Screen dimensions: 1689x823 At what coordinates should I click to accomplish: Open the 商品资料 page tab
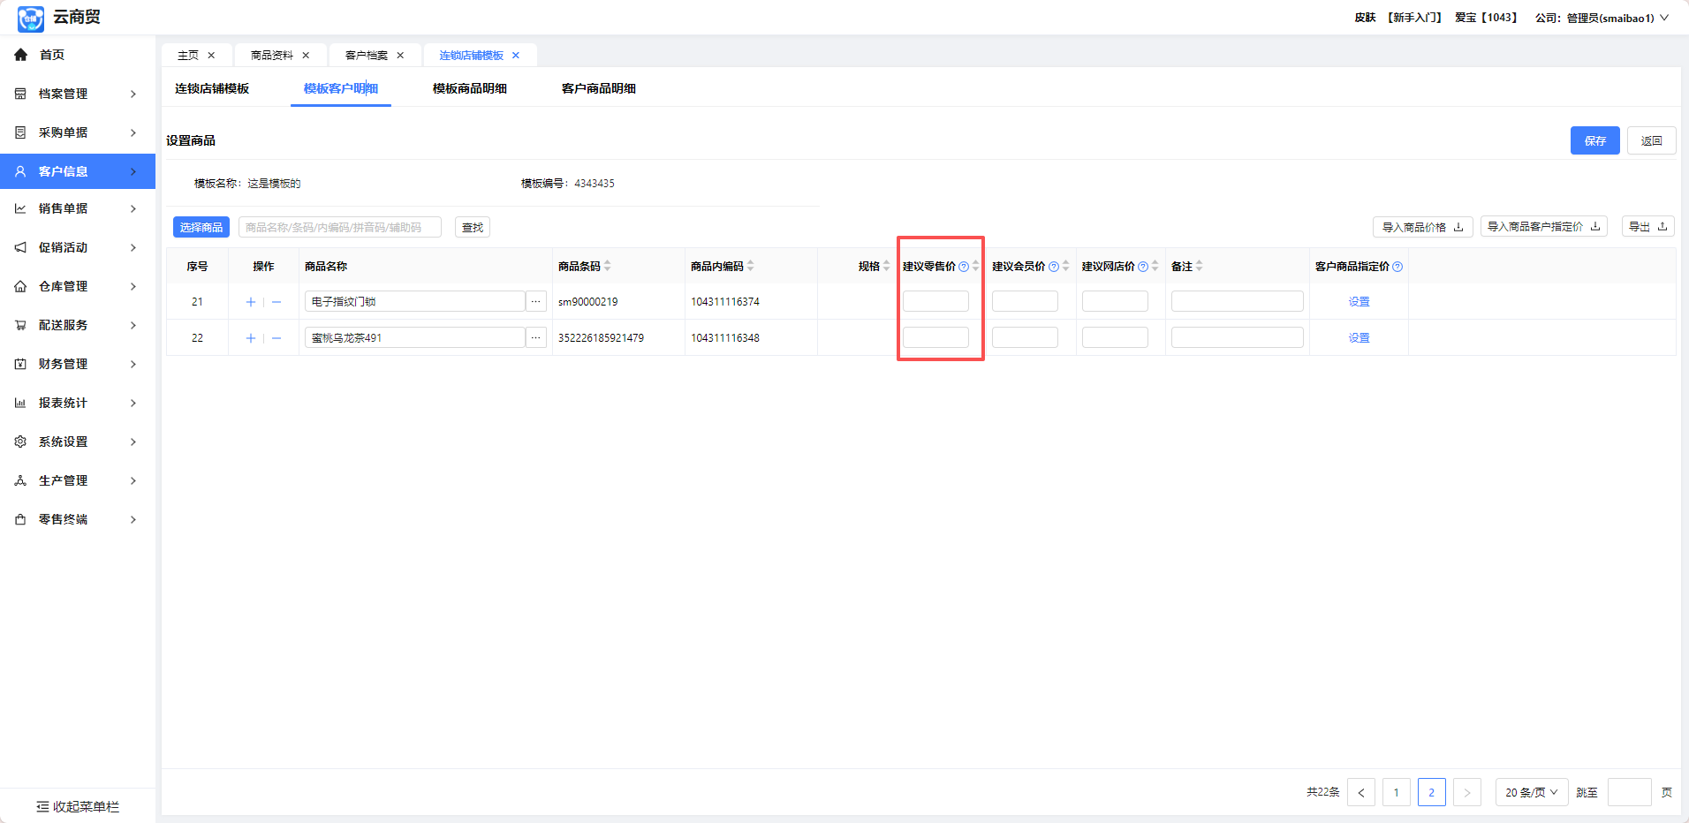(x=272, y=56)
